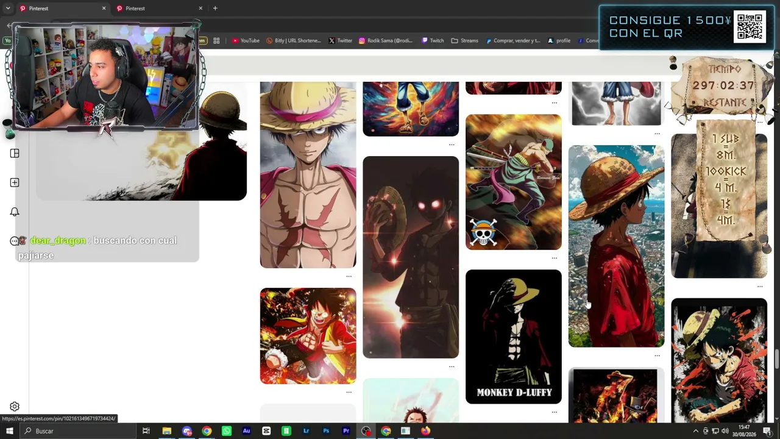Click the Windows taskbar Buscar search box
The image size is (780, 439).
tap(79, 431)
